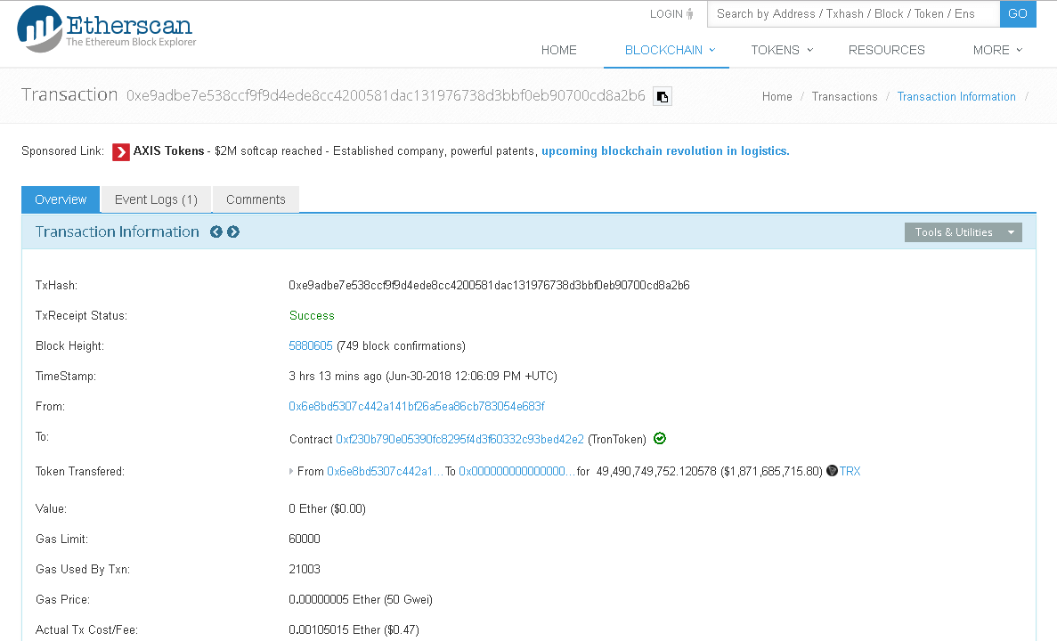Click the Transactions breadcrumb link
The image size is (1057, 641).
click(x=844, y=96)
